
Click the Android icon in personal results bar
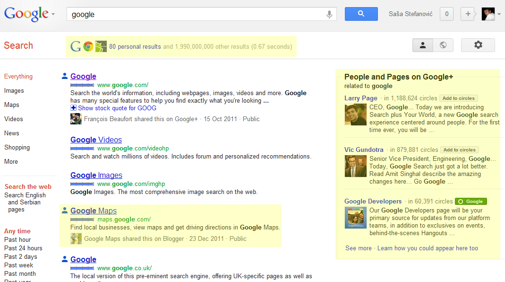(101, 46)
